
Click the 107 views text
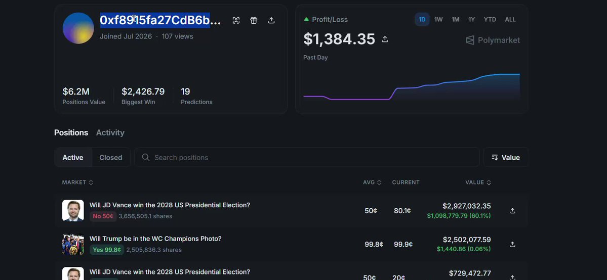pos(177,36)
